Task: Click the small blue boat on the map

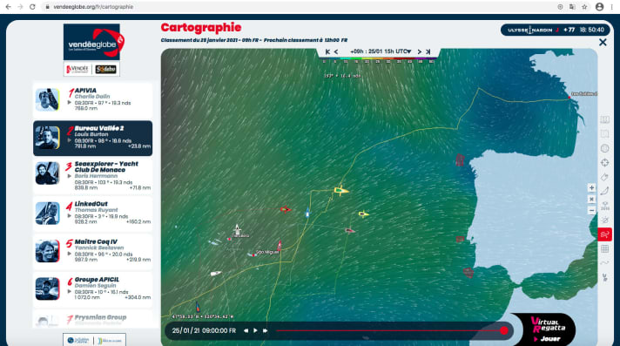Action: tap(307, 213)
